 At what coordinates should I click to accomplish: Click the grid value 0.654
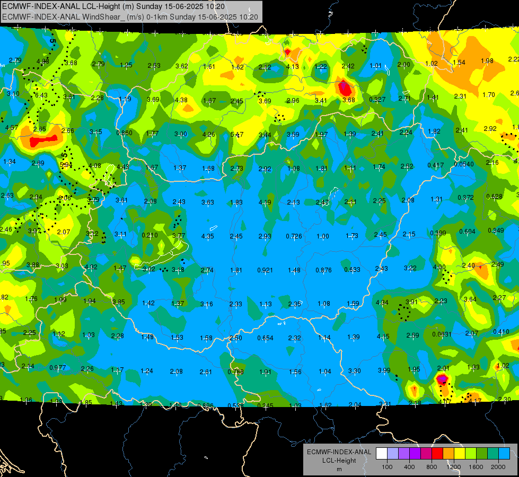[x=265, y=338]
